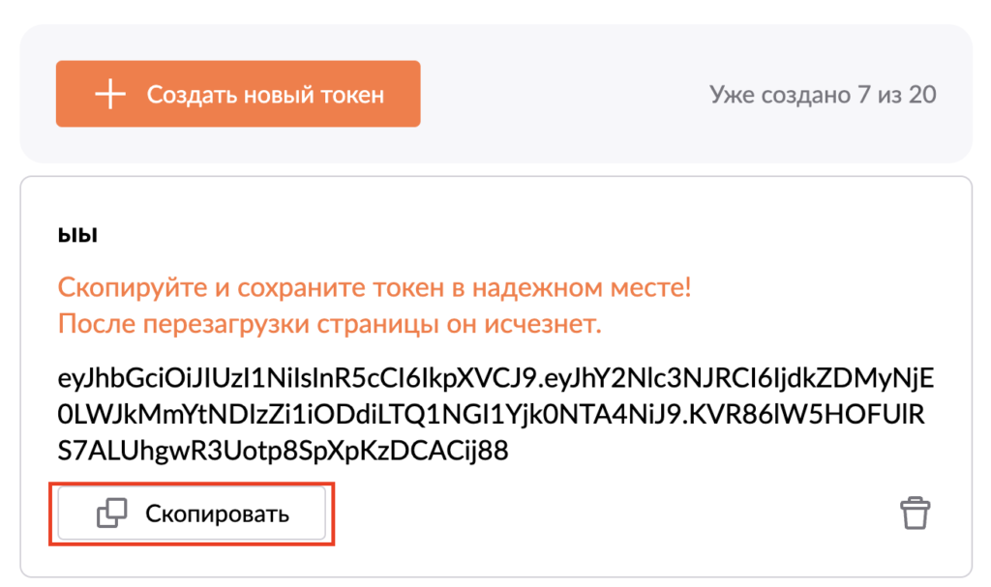Click the word Скопировать in the button
991x587 pixels.
click(218, 514)
